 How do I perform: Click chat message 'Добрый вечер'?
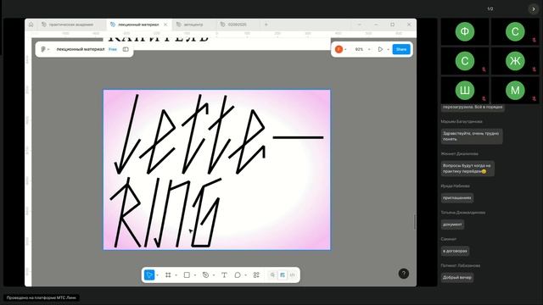(457, 277)
